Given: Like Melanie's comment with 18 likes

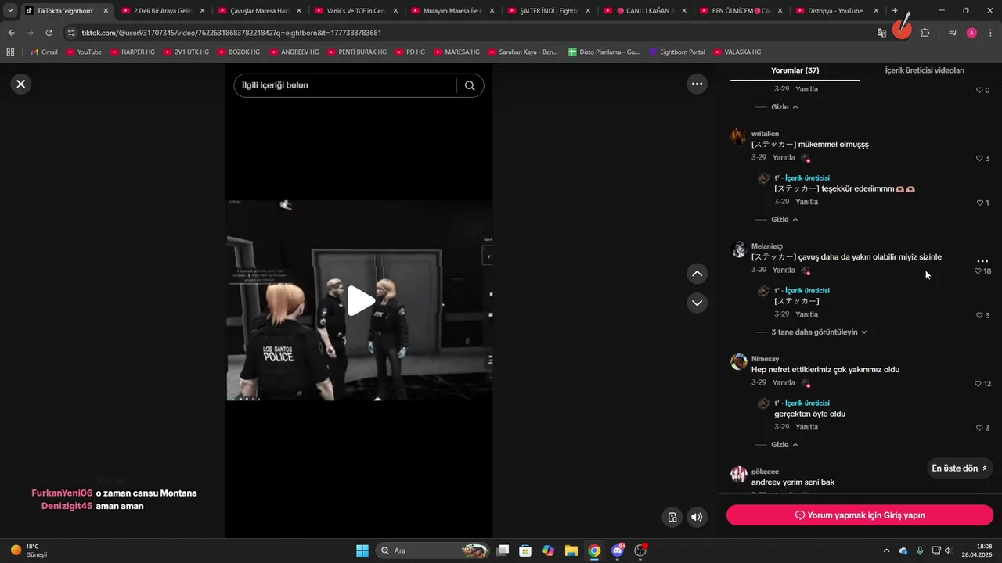Looking at the screenshot, I should pos(979,271).
